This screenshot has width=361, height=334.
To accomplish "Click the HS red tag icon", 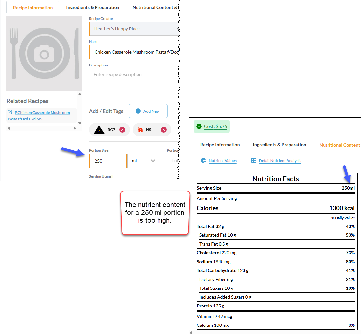I will pos(140,130).
